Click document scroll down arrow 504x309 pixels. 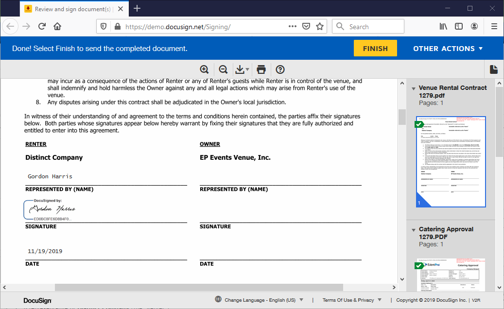point(402,279)
